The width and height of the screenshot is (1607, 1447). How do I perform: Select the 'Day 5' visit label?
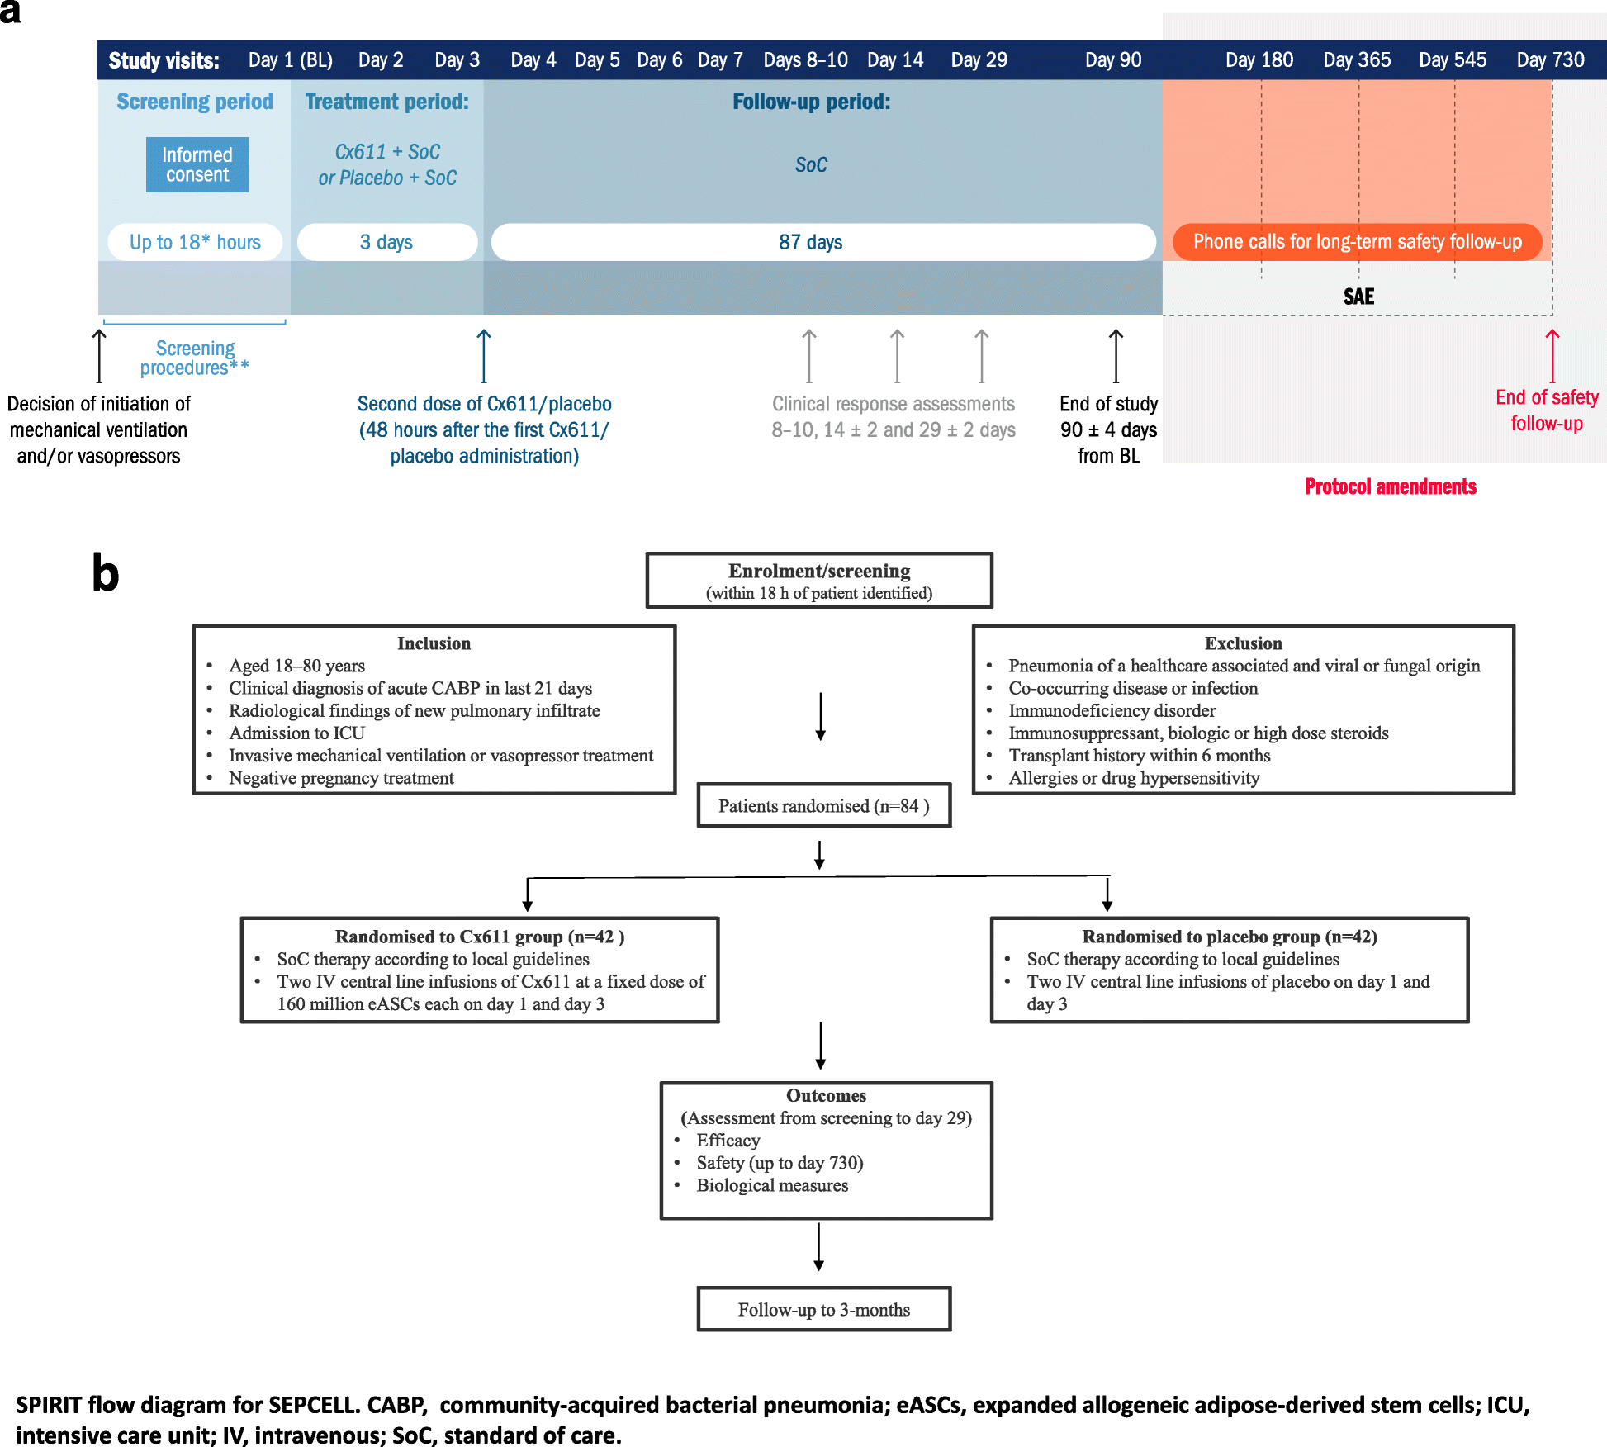tap(597, 60)
